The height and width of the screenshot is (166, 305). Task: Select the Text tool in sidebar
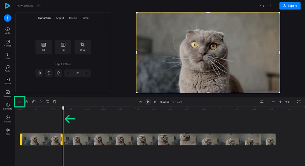(x=8, y=56)
